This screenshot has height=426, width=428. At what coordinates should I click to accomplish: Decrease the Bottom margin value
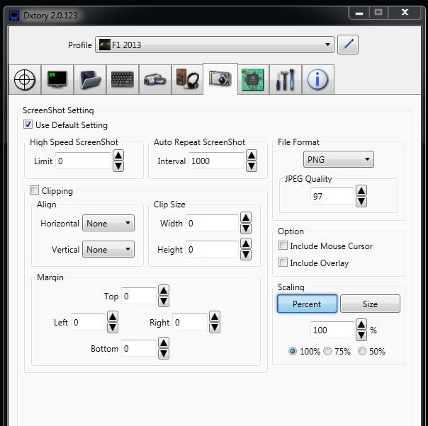click(164, 354)
